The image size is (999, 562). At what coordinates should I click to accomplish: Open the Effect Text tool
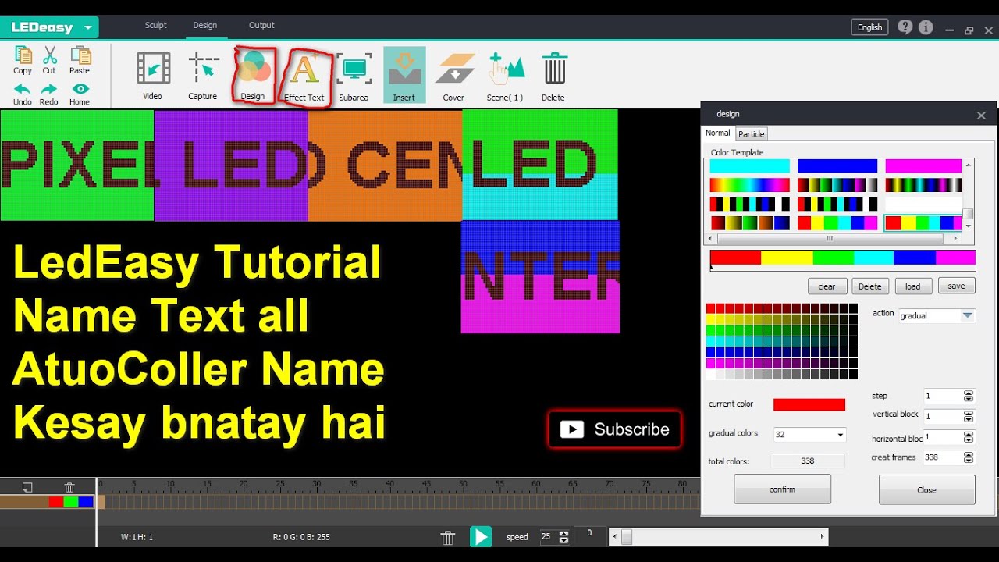304,69
